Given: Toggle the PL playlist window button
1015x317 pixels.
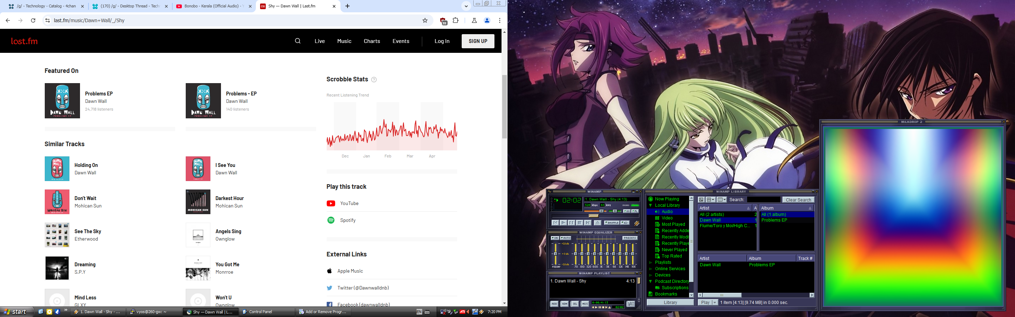Looking at the screenshot, I should (635, 211).
